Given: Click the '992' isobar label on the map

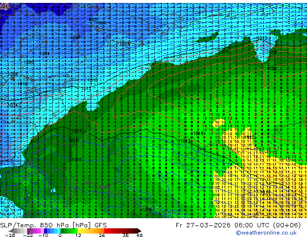Looking at the screenshot, I should 92,20.
